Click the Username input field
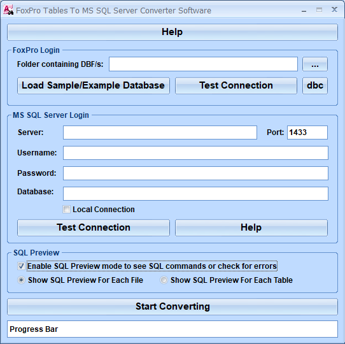The width and height of the screenshot is (345, 344). coord(195,153)
